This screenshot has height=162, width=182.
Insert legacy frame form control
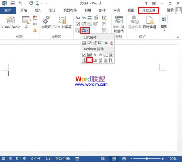click(100, 43)
